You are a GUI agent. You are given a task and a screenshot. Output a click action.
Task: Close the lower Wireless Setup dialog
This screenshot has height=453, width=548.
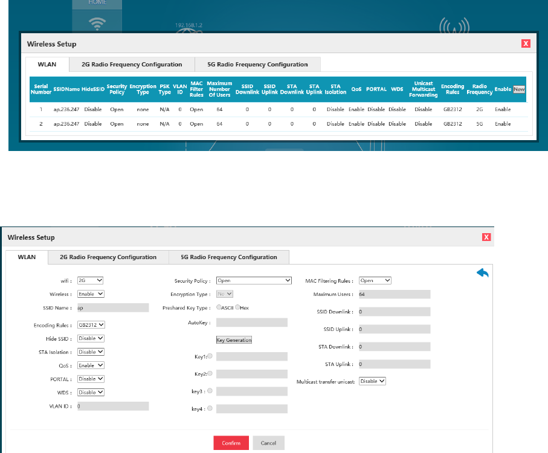pos(486,237)
